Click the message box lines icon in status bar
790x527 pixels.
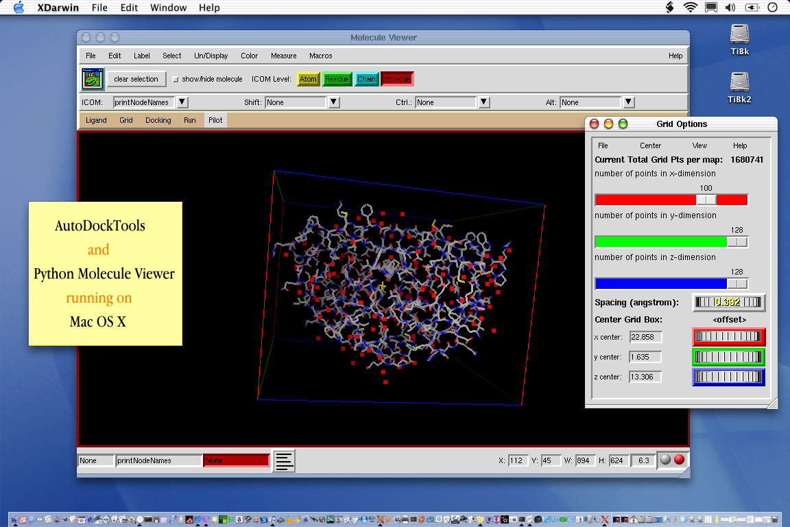click(x=284, y=461)
